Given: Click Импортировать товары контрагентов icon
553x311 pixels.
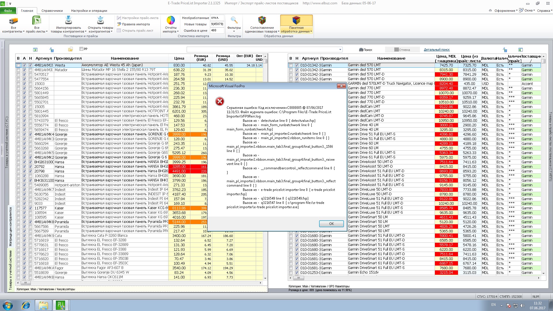Looking at the screenshot, I should coord(69,20).
